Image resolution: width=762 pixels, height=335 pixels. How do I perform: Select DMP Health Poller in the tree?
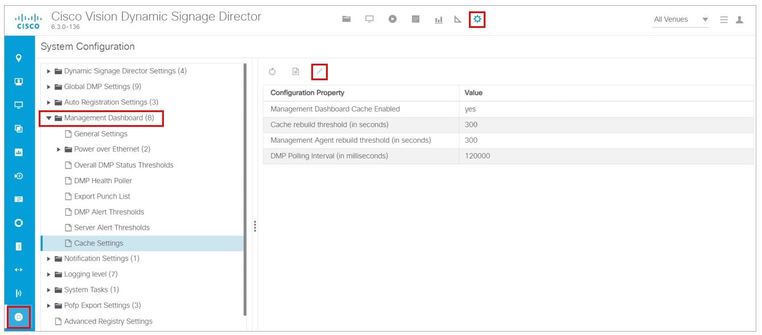102,181
